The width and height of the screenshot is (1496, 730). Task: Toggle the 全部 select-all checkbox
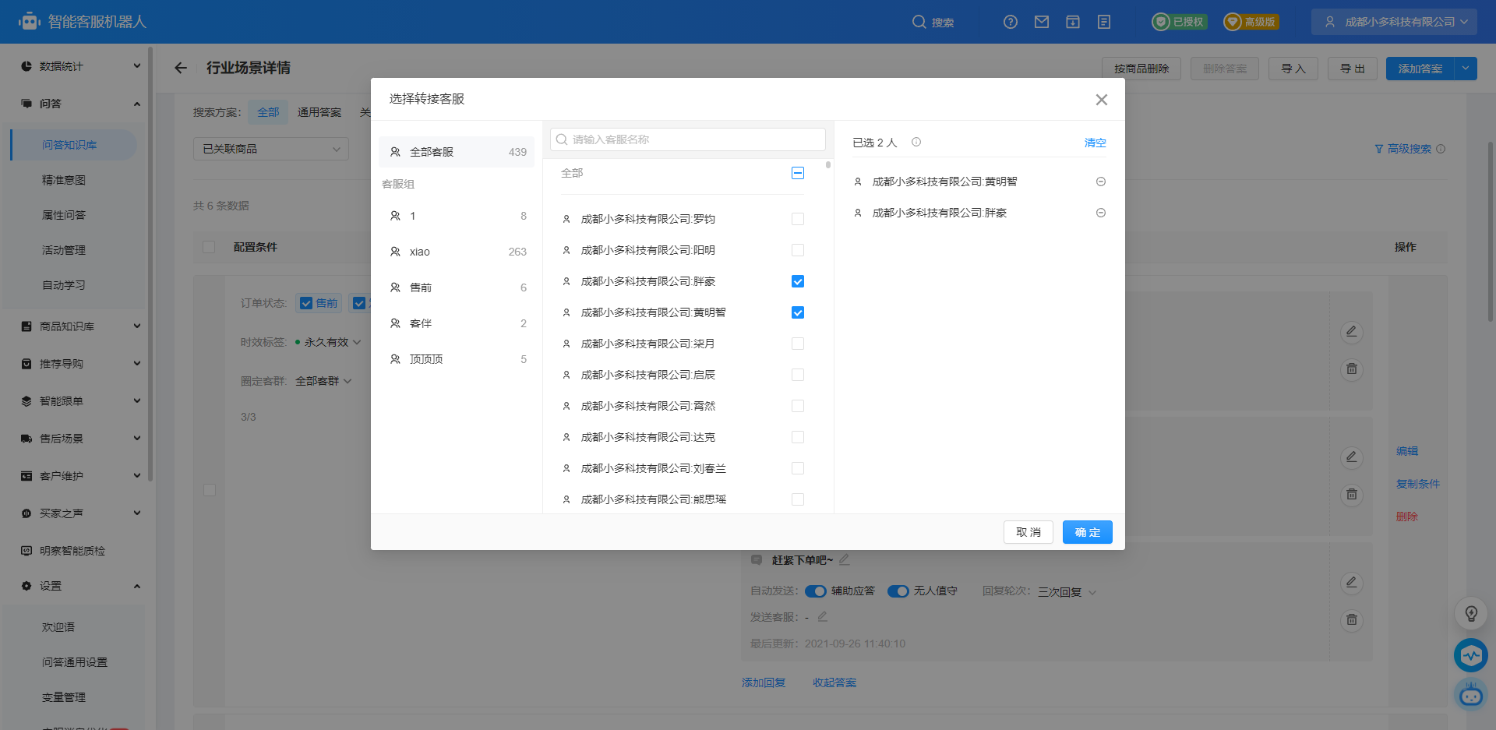click(x=798, y=173)
